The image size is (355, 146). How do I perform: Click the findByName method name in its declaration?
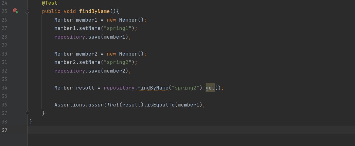(94, 11)
